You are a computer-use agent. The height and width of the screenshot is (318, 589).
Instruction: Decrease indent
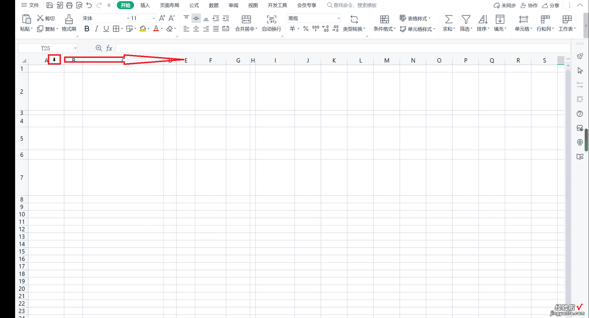tap(216, 18)
